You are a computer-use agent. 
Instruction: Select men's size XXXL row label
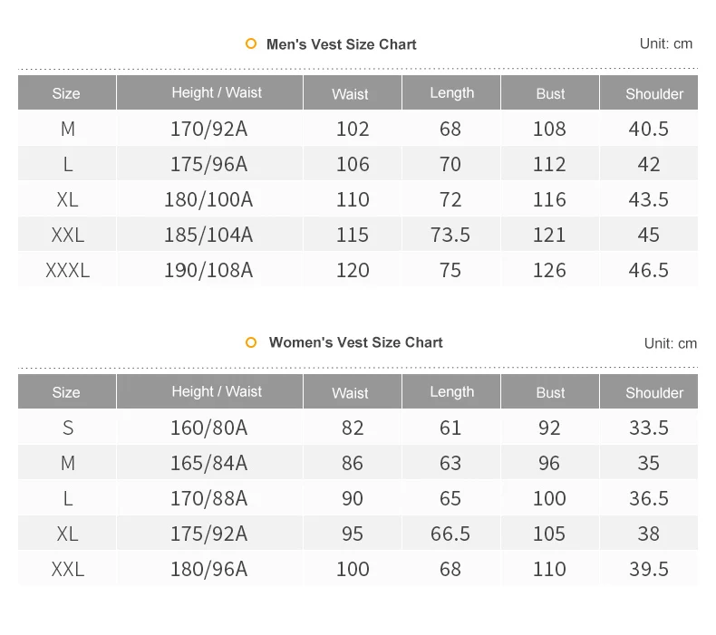(68, 270)
